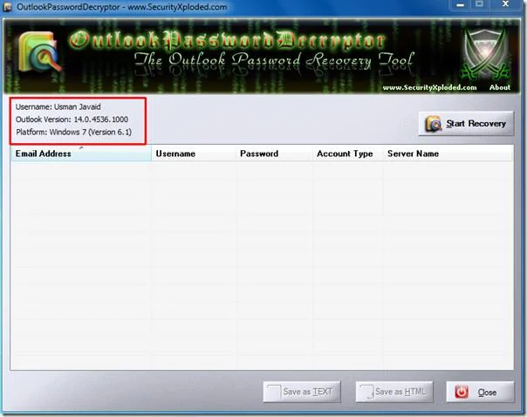
Task: Click the shield and swords emblem in banner
Action: click(486, 54)
